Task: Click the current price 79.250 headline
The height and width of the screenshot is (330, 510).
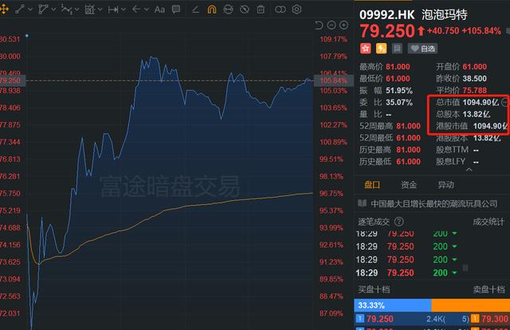Action: click(x=387, y=31)
